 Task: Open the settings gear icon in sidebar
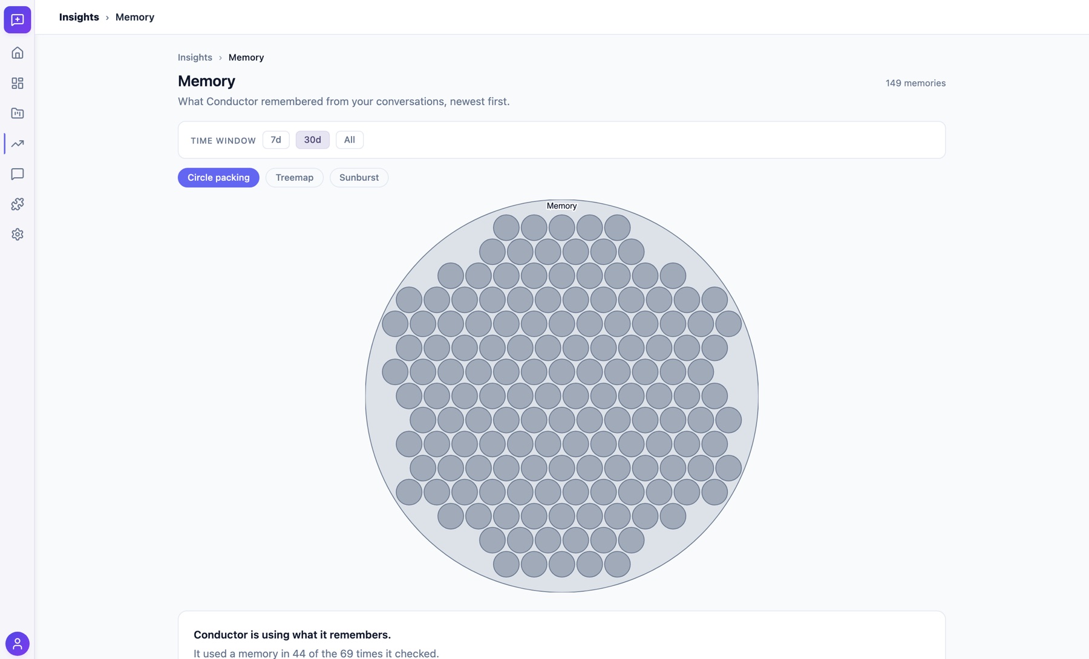[18, 235]
